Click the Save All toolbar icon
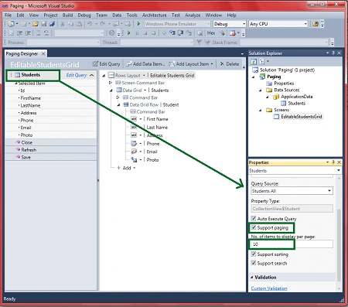This screenshot has height=307, width=348. point(53,24)
